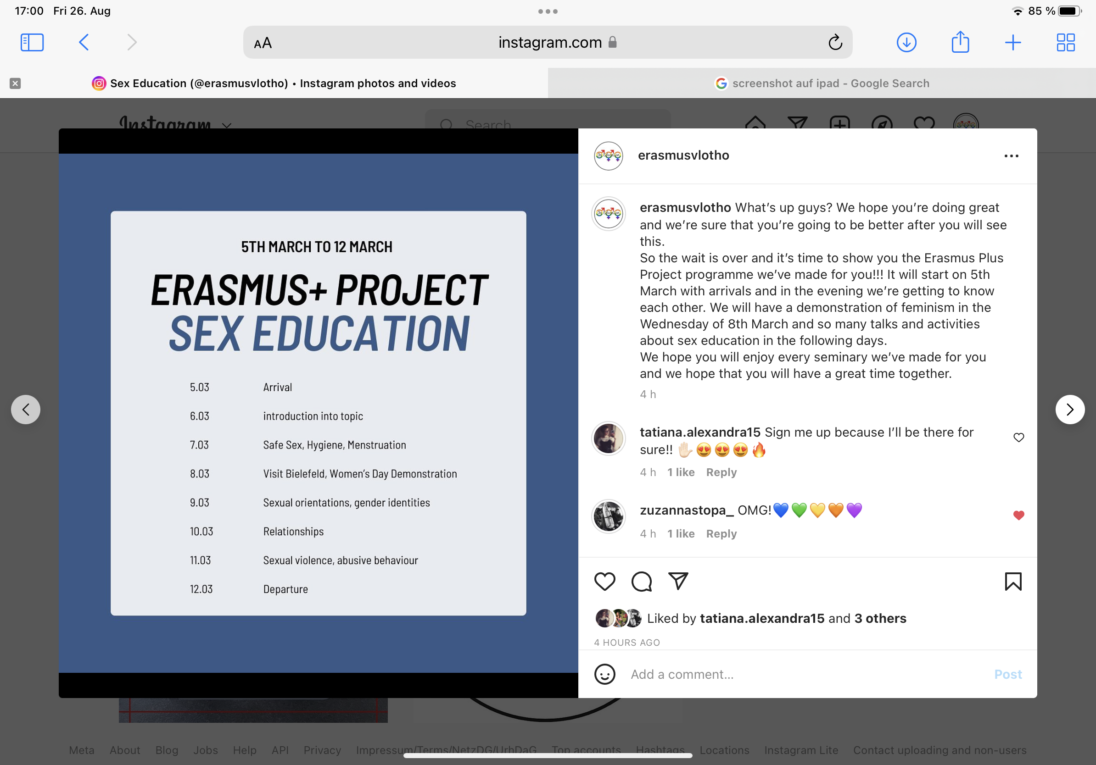Click tatiana.alexandra15's comment avatar

[608, 438]
